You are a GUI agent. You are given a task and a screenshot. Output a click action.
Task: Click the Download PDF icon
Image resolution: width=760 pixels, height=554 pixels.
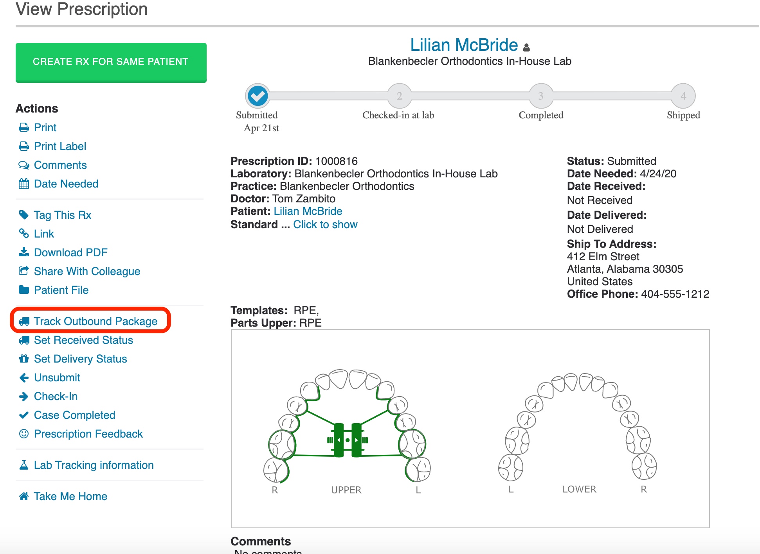24,252
